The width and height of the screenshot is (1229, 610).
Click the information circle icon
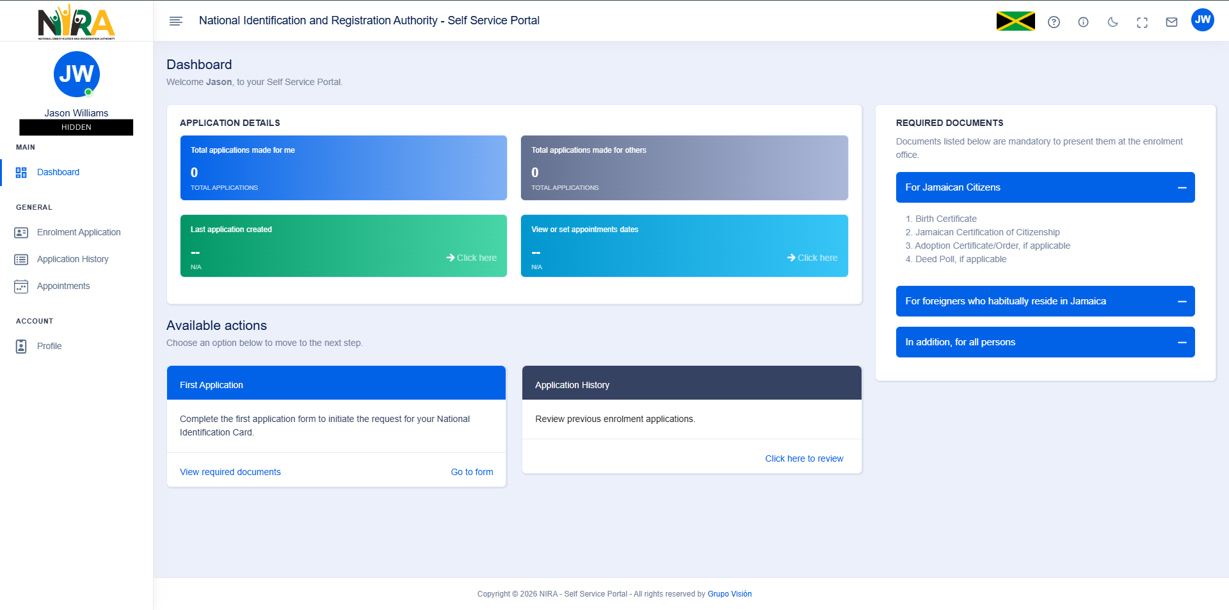tap(1083, 22)
